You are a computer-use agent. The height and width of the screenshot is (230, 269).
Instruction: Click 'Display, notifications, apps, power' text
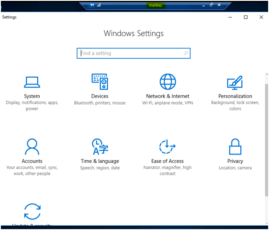(32, 106)
